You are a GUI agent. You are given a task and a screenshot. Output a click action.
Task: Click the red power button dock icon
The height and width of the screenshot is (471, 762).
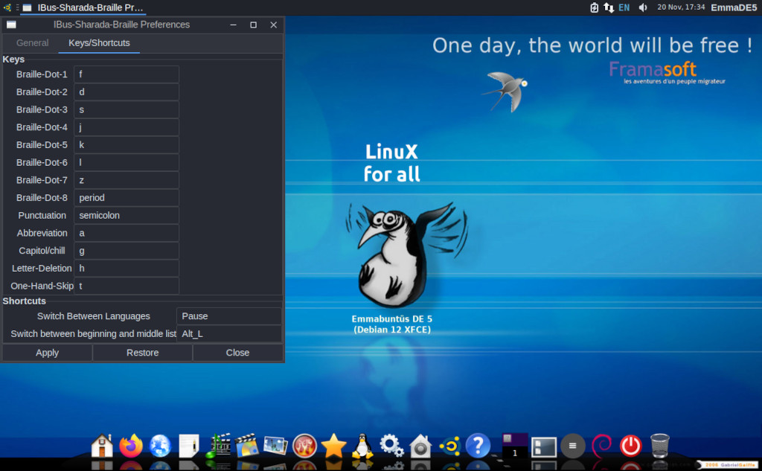tap(630, 446)
